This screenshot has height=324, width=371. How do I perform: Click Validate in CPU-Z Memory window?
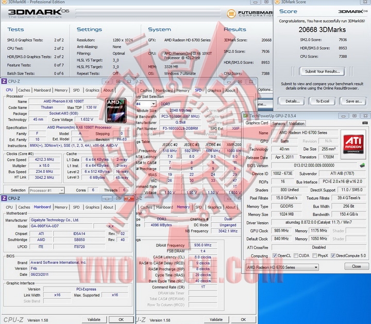(216, 320)
